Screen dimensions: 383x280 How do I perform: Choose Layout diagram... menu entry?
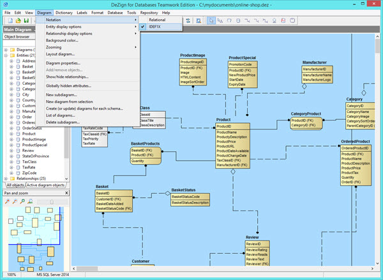click(x=87, y=54)
